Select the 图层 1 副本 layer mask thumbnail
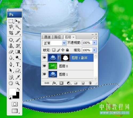The height and width of the screenshot is (118, 133). [x=65, y=58]
